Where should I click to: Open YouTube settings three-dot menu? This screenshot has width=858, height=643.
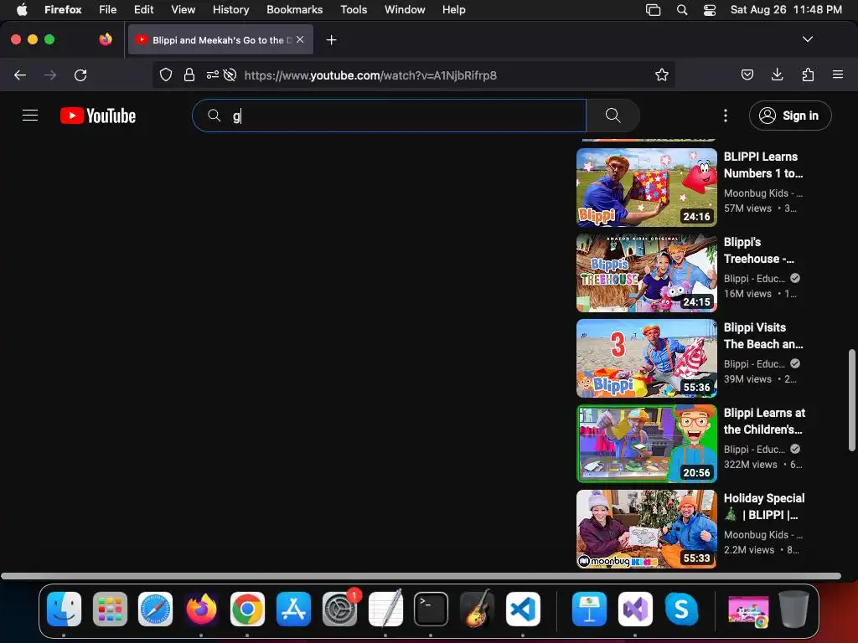[725, 116]
